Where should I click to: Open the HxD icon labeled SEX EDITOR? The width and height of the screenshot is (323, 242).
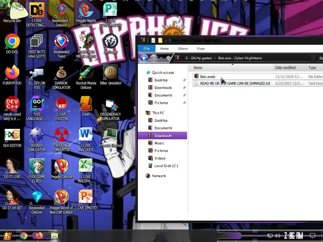point(12,137)
